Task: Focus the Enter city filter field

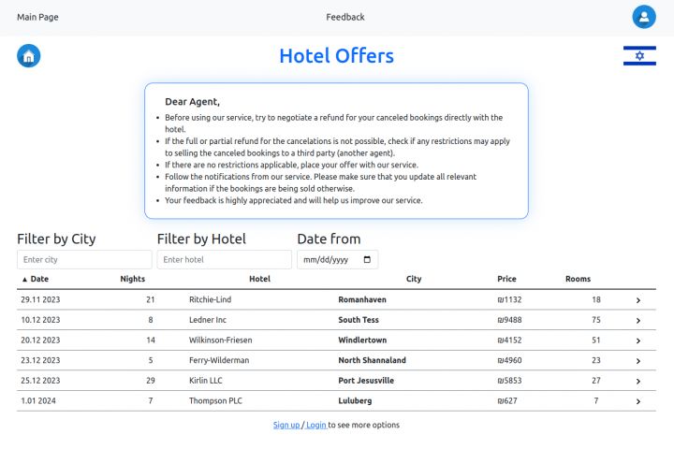Action: 84,260
